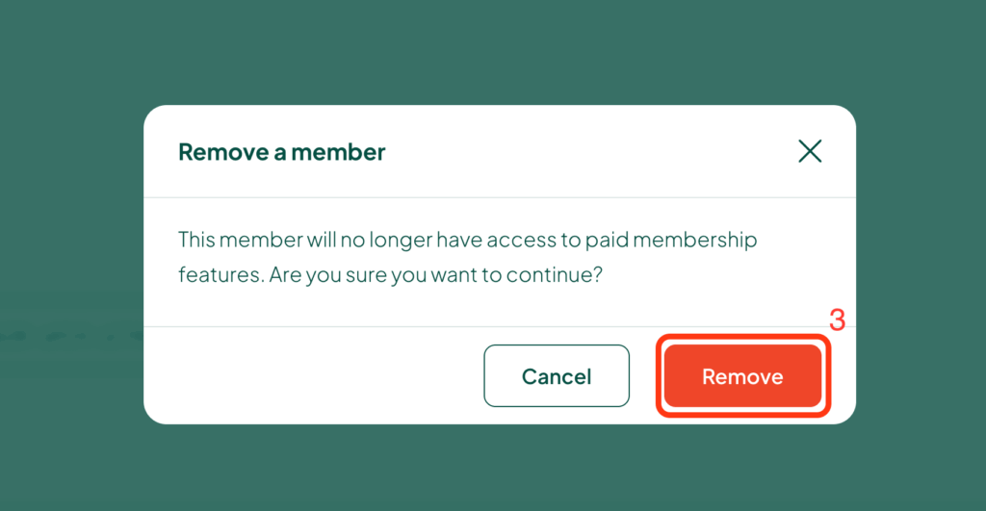Viewport: 986px width, 511px height.
Task: Click the 'This member' words opening the message
Action: click(241, 240)
